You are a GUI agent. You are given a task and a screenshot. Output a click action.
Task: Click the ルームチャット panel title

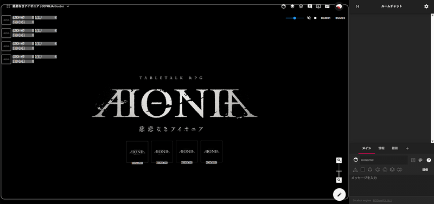pos(391,6)
